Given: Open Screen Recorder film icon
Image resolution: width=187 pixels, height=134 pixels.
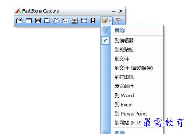Looking at the screenshot, I should tap(93, 21).
